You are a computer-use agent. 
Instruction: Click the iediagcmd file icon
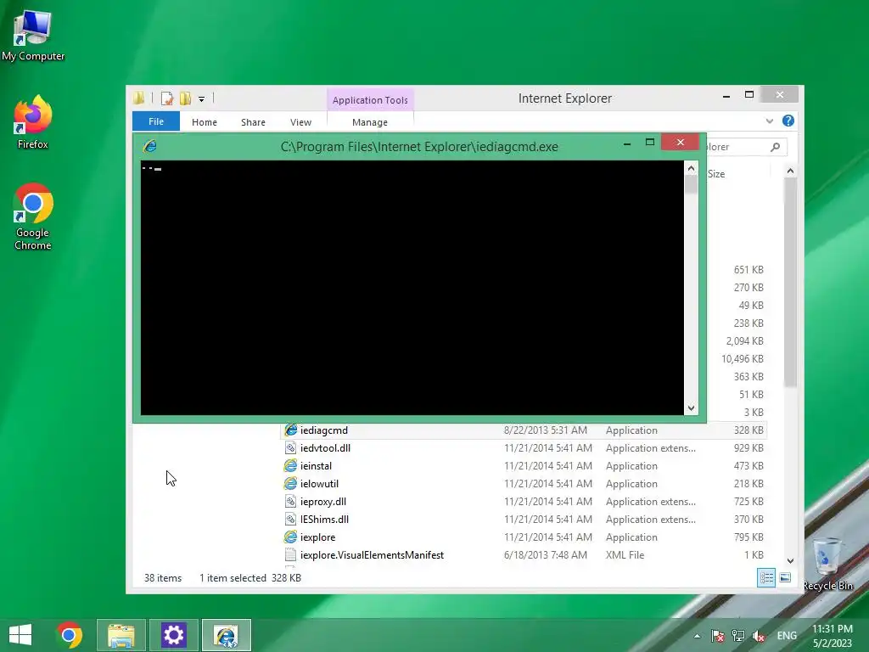tap(290, 430)
